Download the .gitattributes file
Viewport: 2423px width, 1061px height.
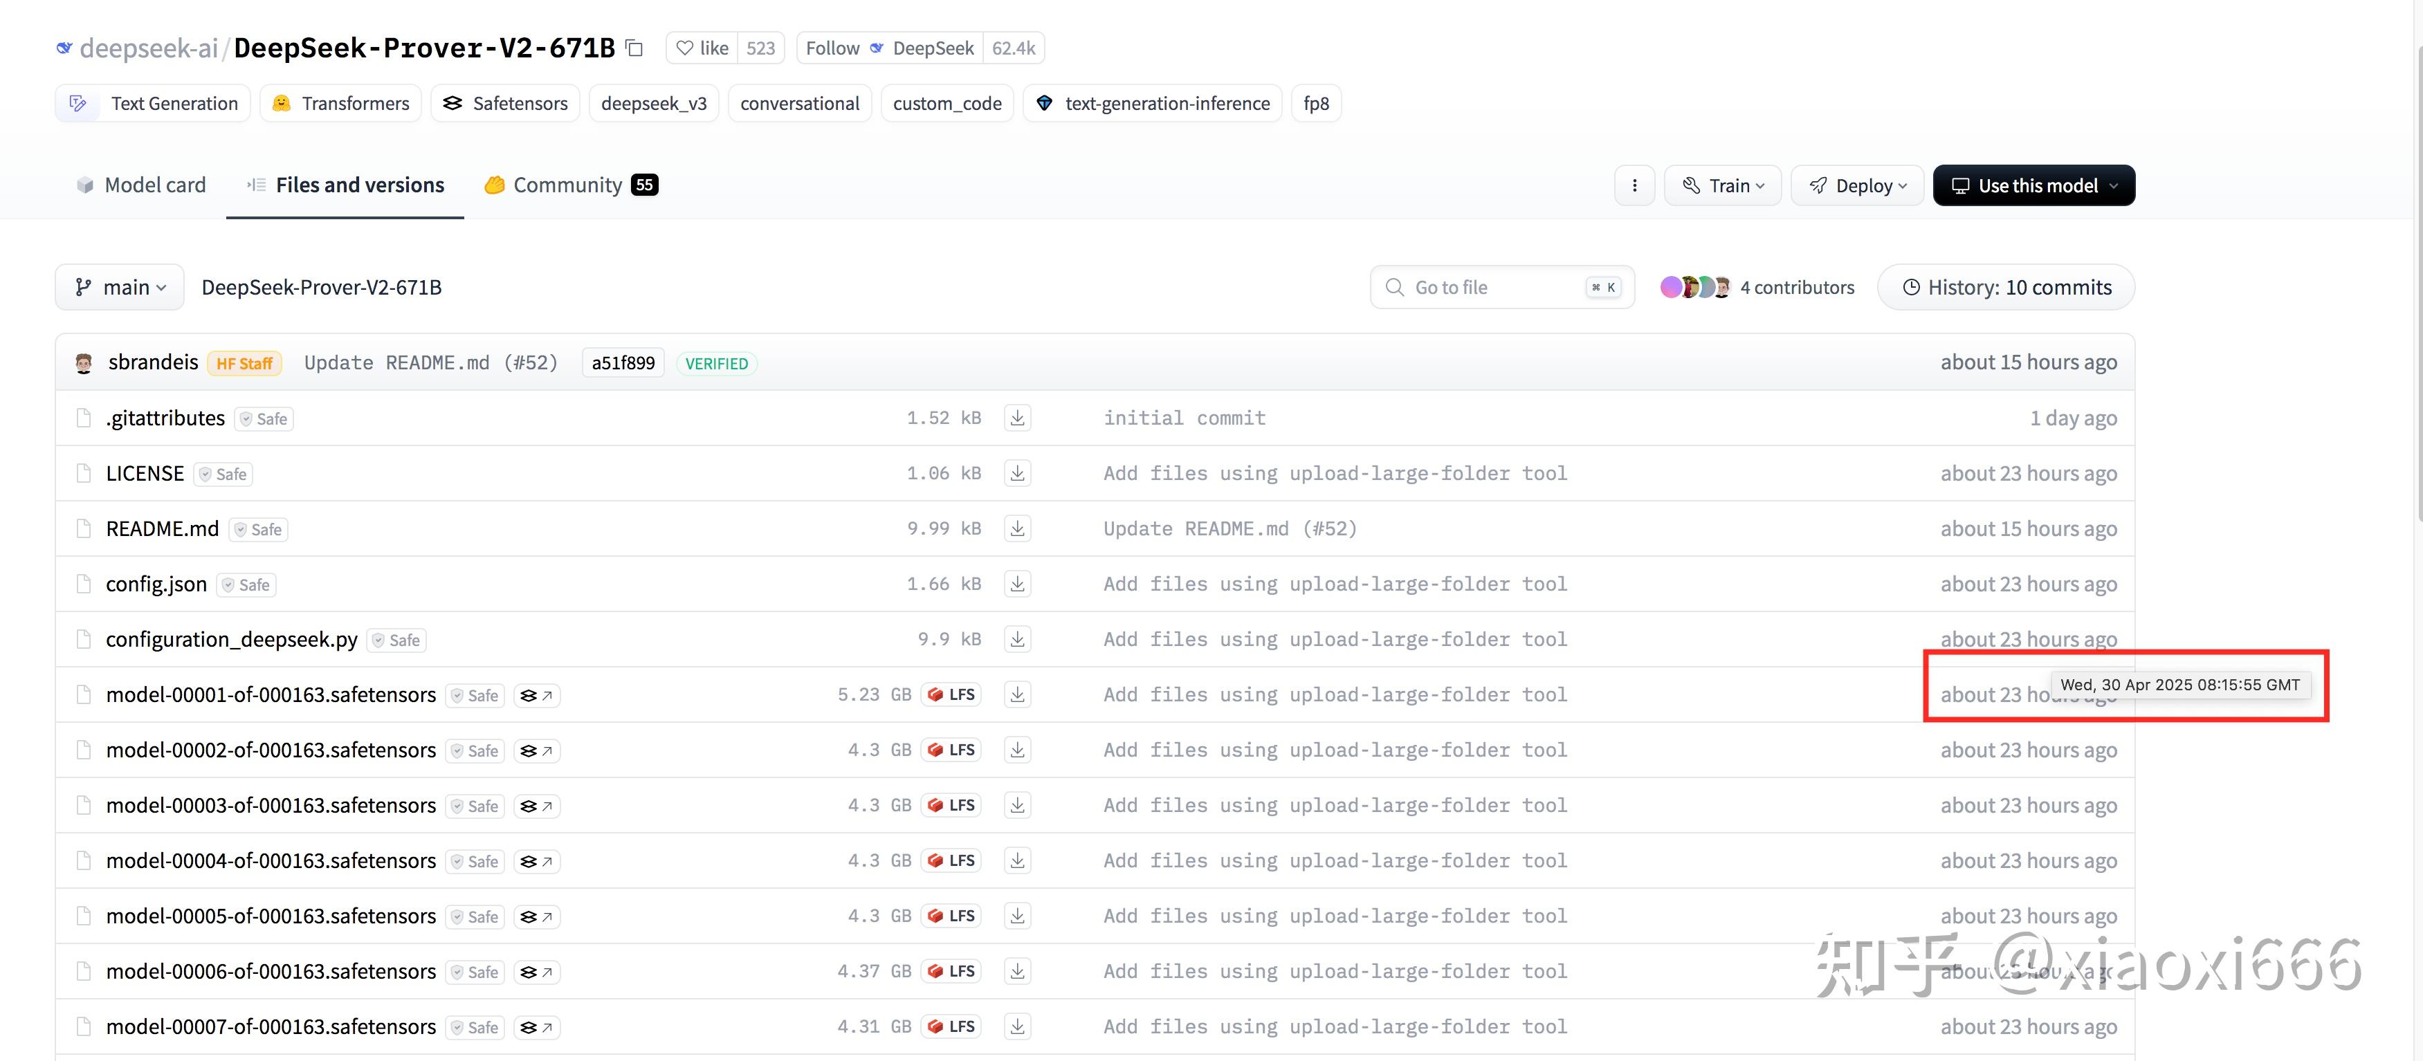click(x=1017, y=418)
